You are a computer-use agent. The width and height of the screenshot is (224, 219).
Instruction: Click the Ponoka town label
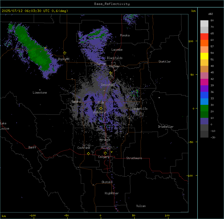(x=125, y=35)
